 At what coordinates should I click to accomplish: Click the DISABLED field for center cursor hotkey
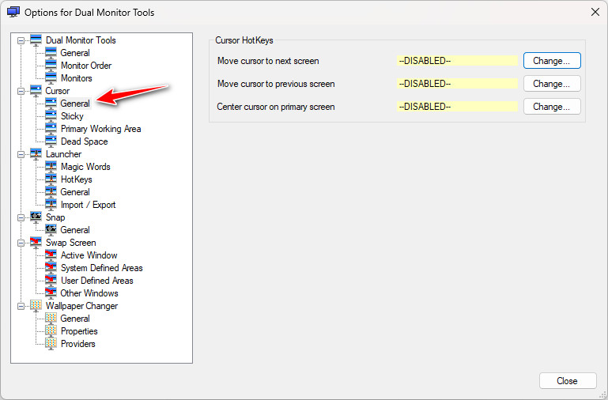click(x=457, y=107)
